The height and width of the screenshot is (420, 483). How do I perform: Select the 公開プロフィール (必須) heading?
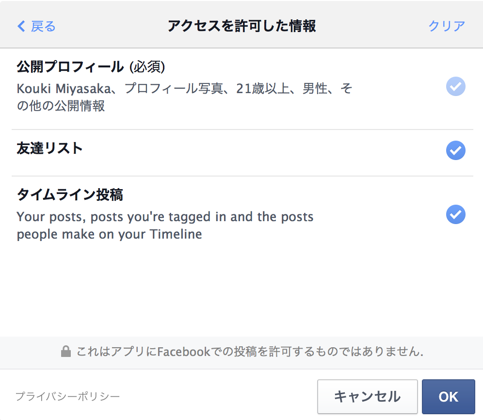point(91,66)
